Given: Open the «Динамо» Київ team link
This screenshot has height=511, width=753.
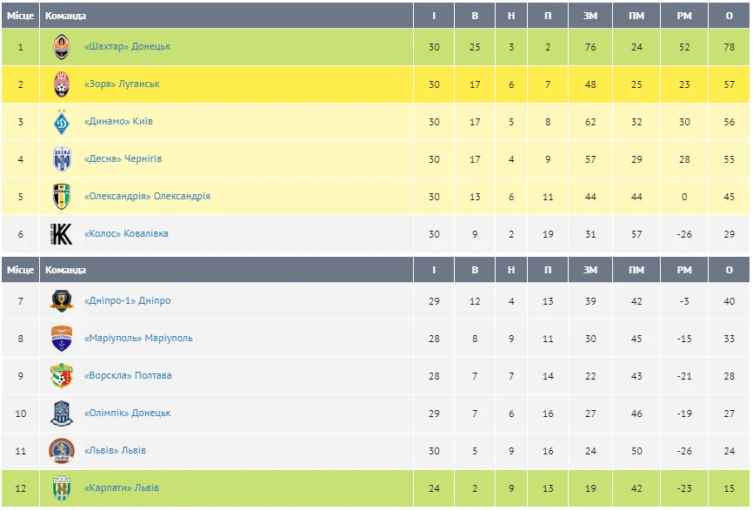Looking at the screenshot, I should click(x=118, y=122).
